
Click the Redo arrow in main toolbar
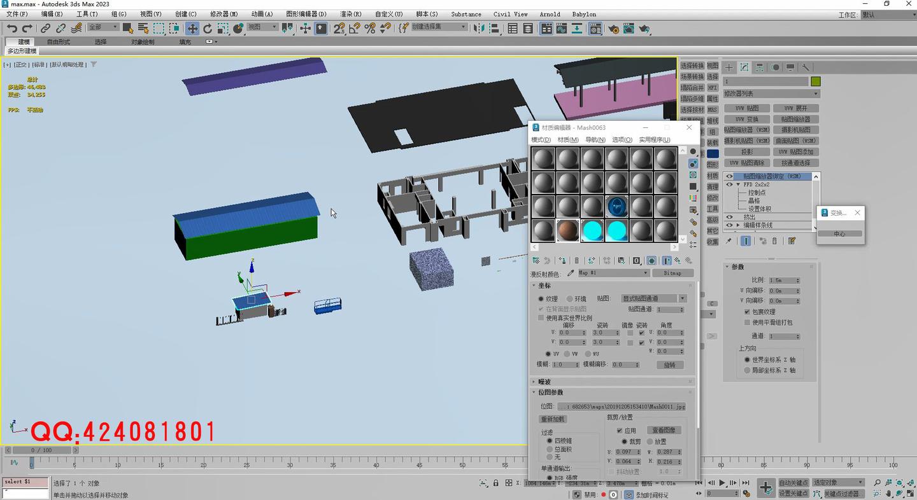click(x=27, y=28)
